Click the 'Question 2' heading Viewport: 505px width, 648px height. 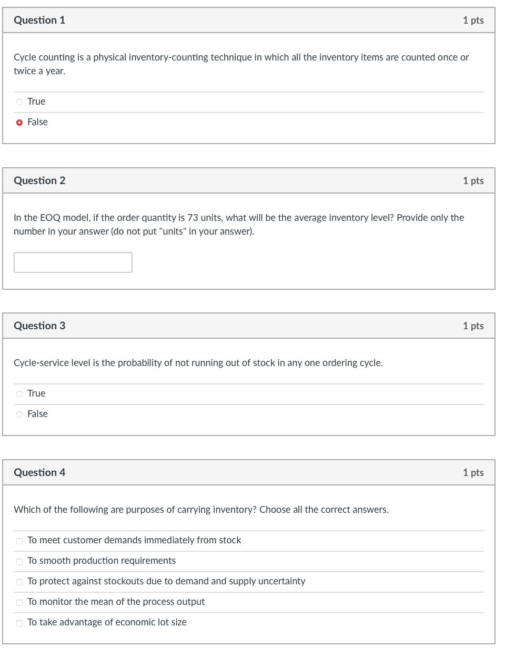tap(39, 180)
